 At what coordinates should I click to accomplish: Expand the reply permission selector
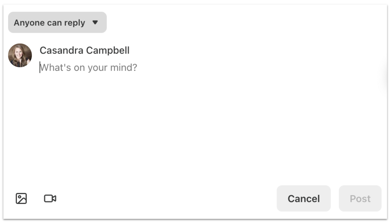(57, 23)
